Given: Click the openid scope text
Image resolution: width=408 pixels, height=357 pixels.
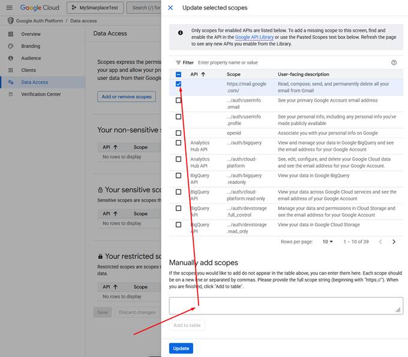Looking at the screenshot, I should (x=234, y=133).
